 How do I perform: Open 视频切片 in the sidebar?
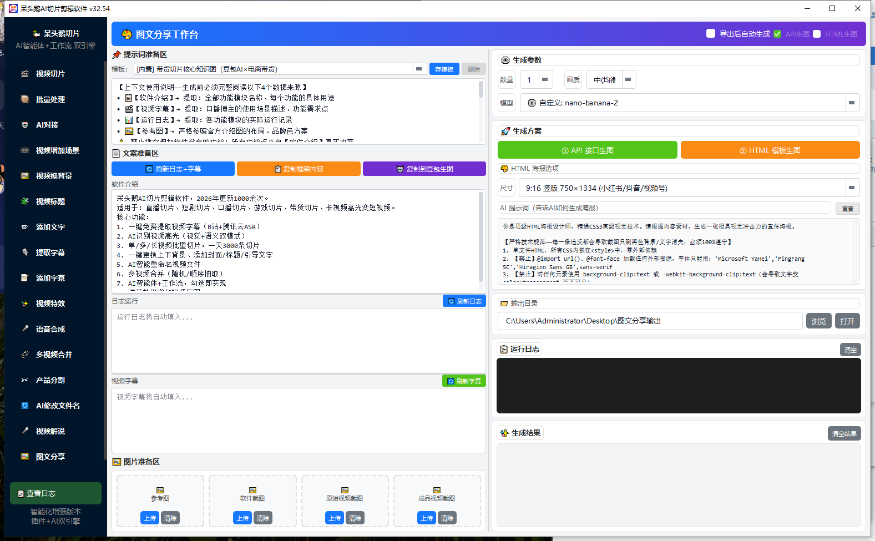coord(50,74)
